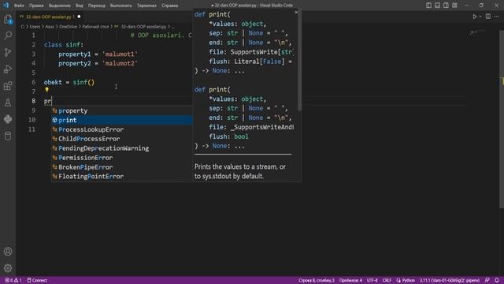
Task: Open the Терминал menu
Action: point(146,6)
